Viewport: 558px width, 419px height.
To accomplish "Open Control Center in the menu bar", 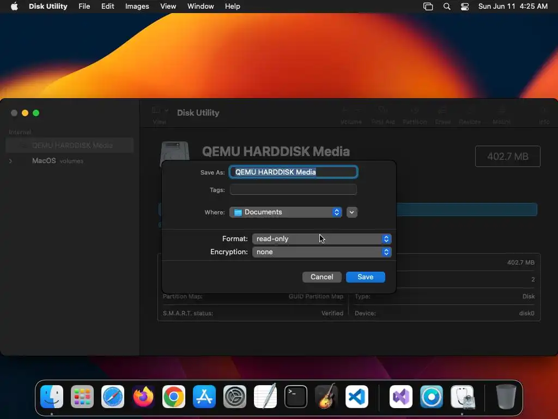I will [465, 7].
